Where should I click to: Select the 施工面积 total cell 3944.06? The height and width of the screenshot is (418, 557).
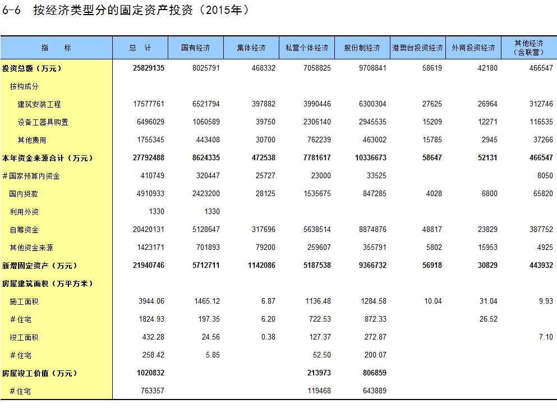(151, 301)
